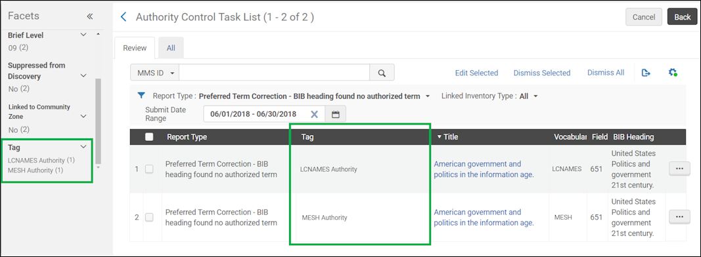This screenshot has height=257, width=701.
Task: Click Dismiss All link
Action: click(606, 72)
